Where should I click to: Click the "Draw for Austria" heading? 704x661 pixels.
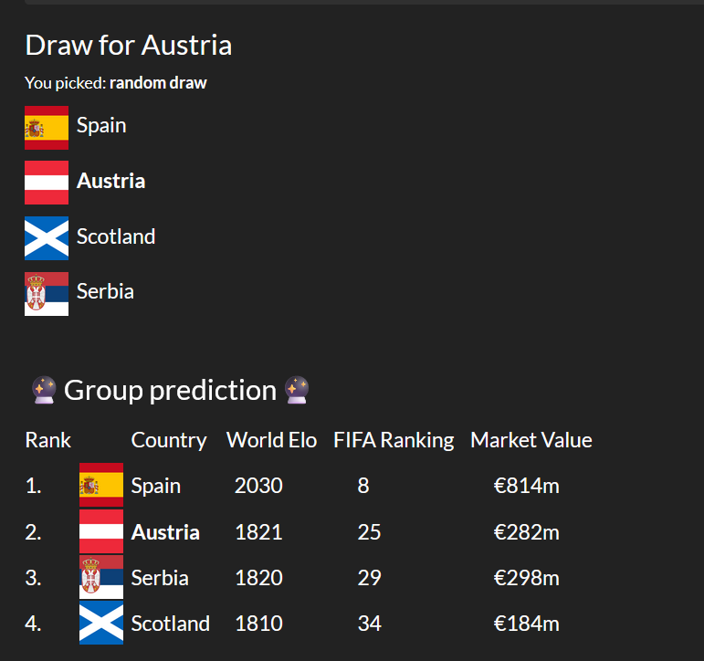coord(129,45)
